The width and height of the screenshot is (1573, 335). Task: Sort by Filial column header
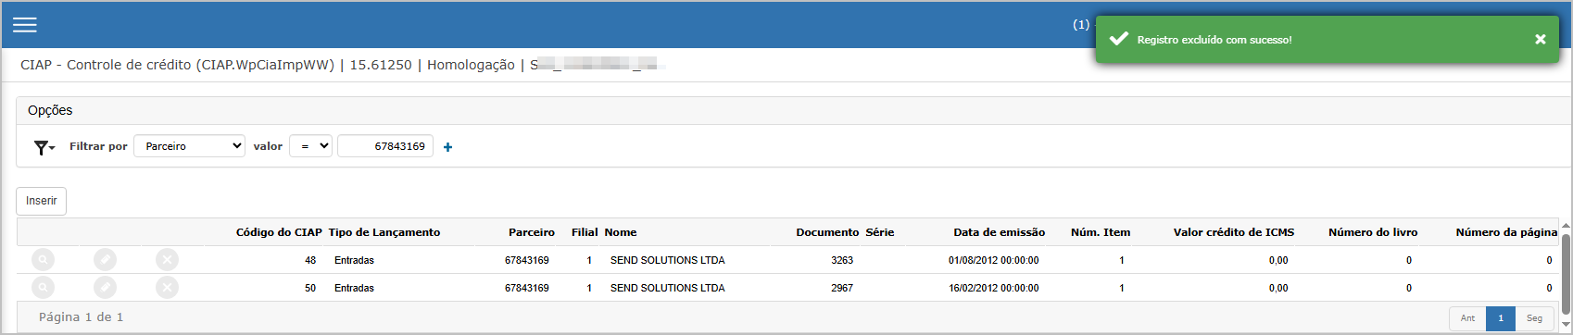pyautogui.click(x=585, y=232)
